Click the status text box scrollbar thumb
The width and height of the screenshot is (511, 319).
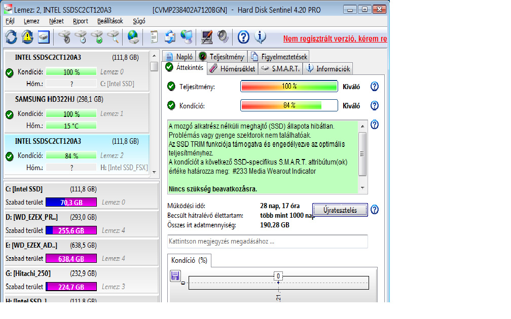coord(363,154)
